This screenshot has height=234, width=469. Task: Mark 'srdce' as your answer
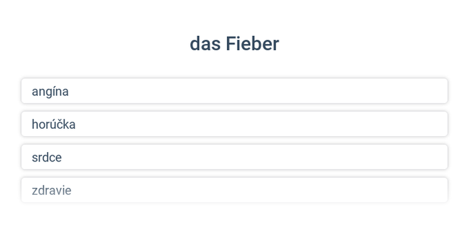235,157
